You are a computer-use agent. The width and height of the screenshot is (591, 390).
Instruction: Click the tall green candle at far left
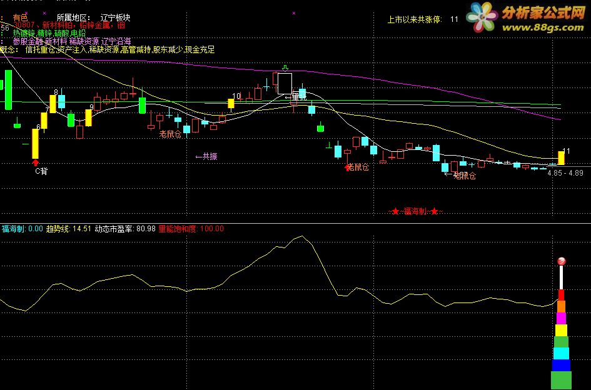(x=8, y=89)
